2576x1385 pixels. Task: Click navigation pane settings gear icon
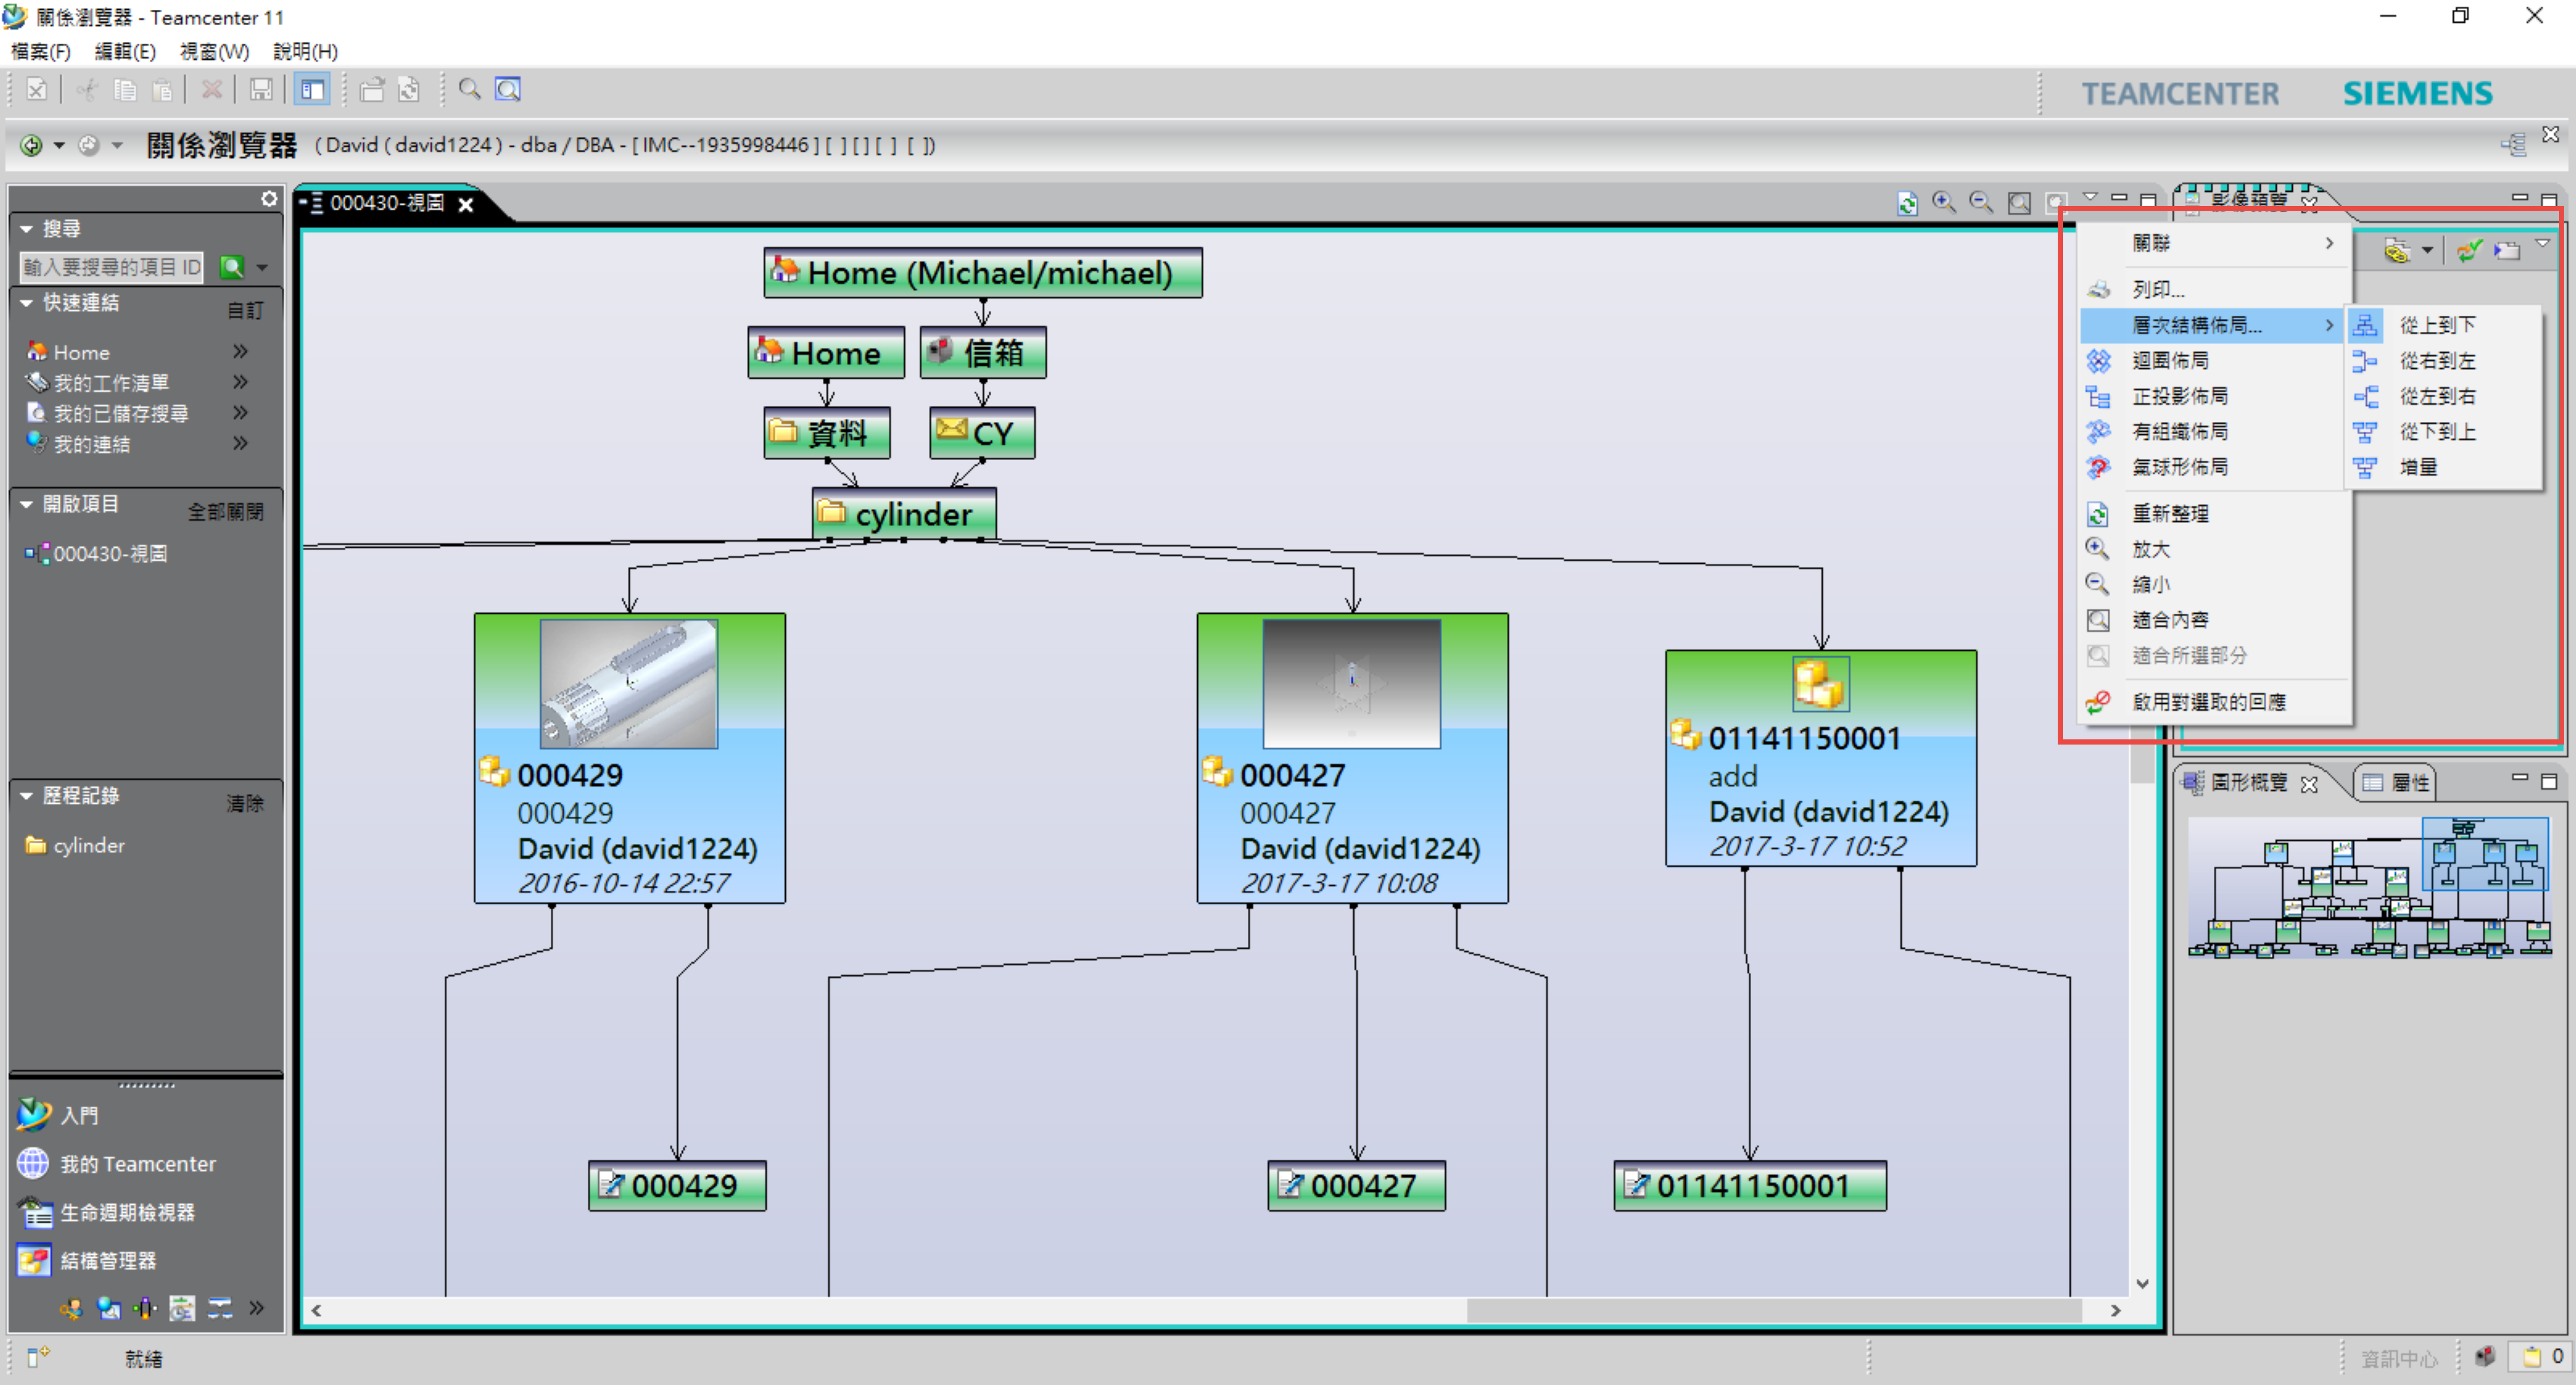[269, 199]
